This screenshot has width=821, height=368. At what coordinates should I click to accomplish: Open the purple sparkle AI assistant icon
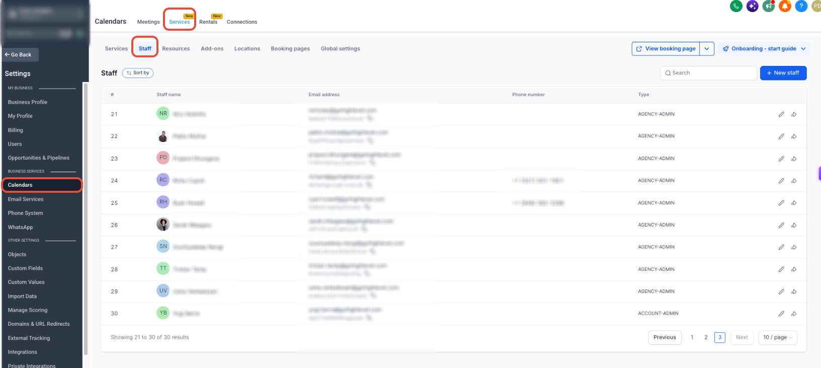pos(752,6)
